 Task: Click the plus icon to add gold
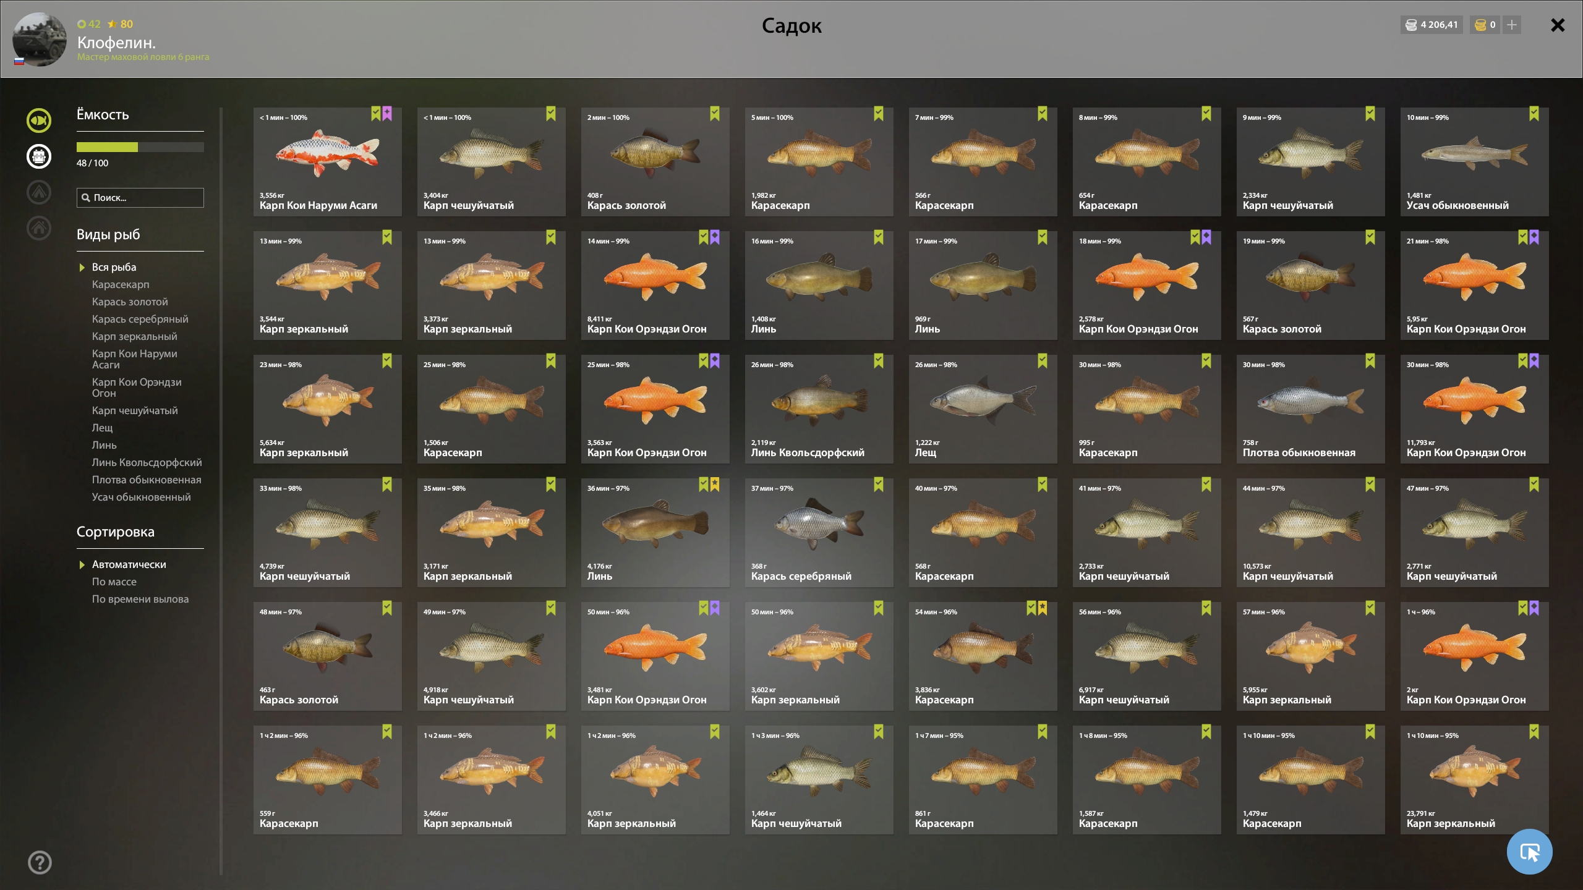(1512, 25)
